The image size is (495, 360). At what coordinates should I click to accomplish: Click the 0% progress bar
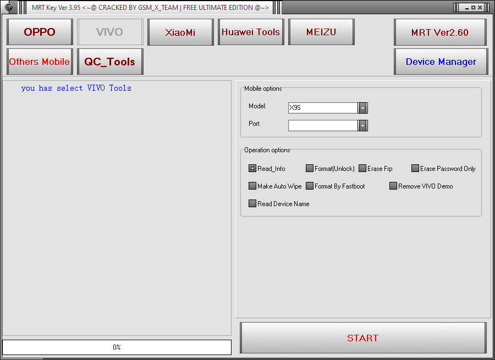point(117,347)
